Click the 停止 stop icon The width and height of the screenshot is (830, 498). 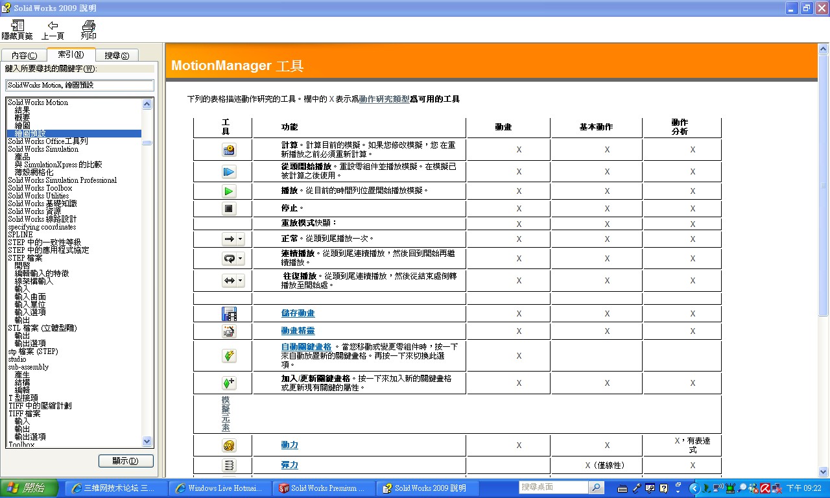click(228, 209)
